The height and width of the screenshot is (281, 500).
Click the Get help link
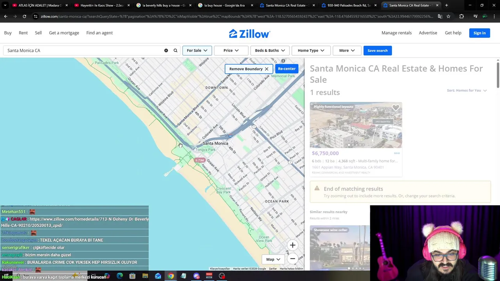(453, 33)
